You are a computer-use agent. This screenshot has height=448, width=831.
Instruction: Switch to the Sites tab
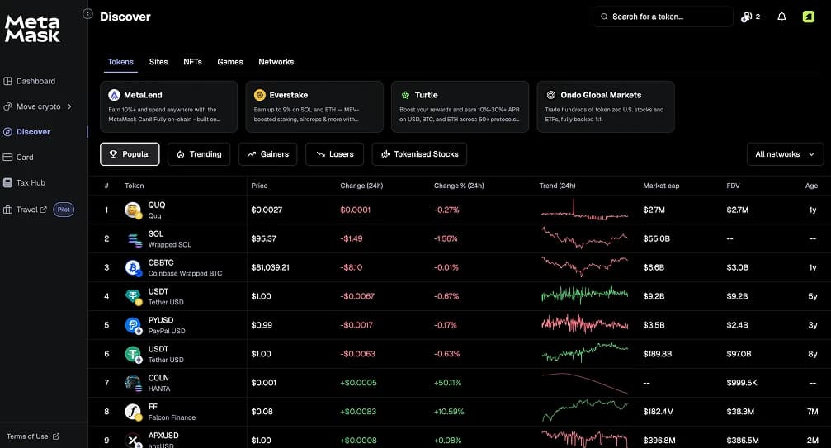pyautogui.click(x=158, y=62)
